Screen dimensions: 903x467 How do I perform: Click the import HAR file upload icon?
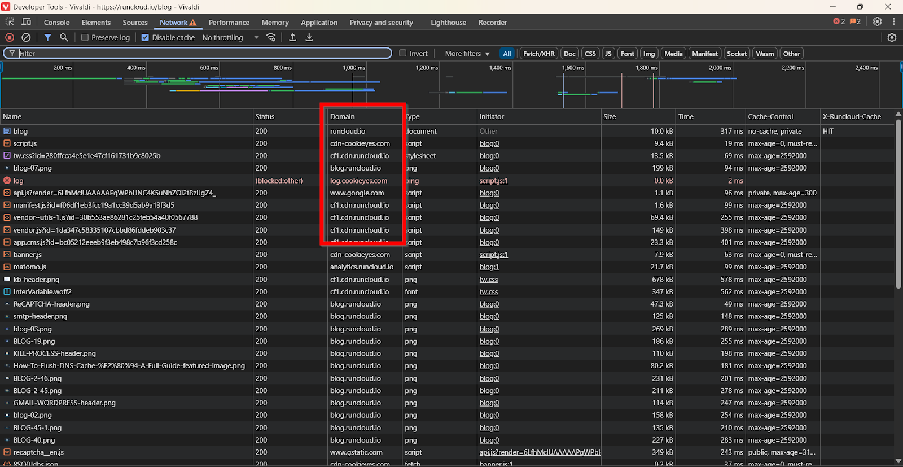click(292, 37)
